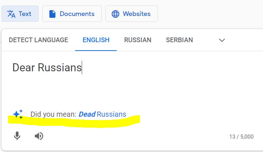Click the translate icon in the Text button
263x152 pixels.
coord(11,14)
